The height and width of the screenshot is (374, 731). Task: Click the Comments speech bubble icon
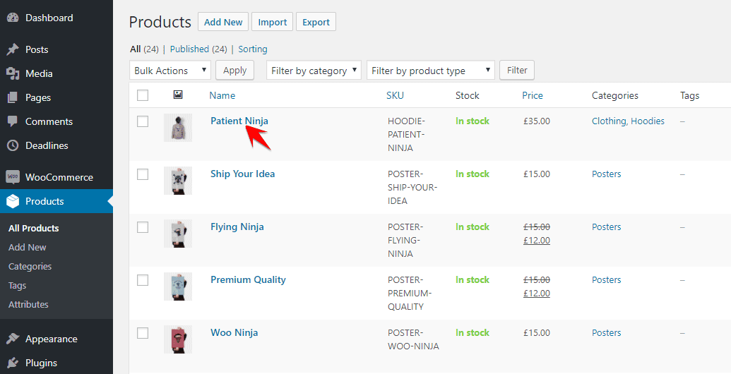pyautogui.click(x=13, y=121)
